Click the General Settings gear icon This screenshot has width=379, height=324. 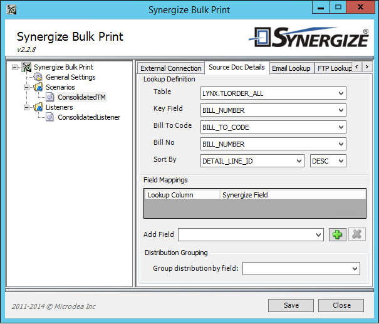[x=38, y=77]
